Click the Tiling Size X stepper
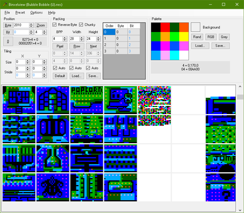244x213 pixels. tap(27, 62)
